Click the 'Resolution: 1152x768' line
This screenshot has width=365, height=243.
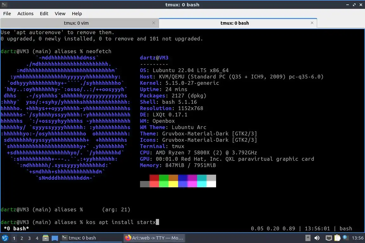[x=171, y=108]
